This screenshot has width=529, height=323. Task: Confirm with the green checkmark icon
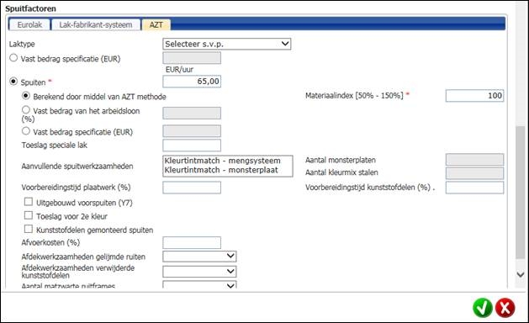point(483,308)
